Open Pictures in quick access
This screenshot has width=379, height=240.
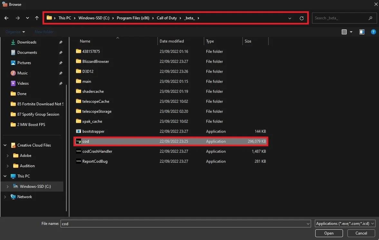[x=24, y=63]
